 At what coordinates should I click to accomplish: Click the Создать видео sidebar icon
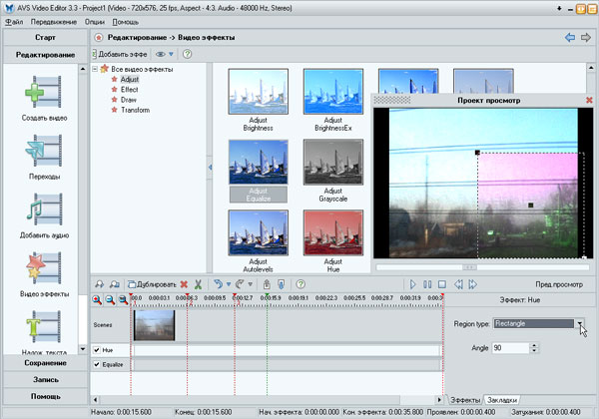point(44,94)
